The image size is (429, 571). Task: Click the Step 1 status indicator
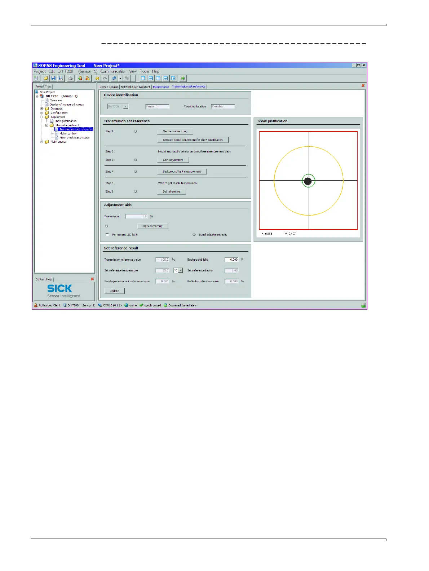pos(136,131)
